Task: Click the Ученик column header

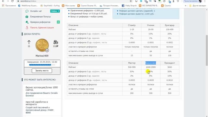Action: click(x=150, y=25)
